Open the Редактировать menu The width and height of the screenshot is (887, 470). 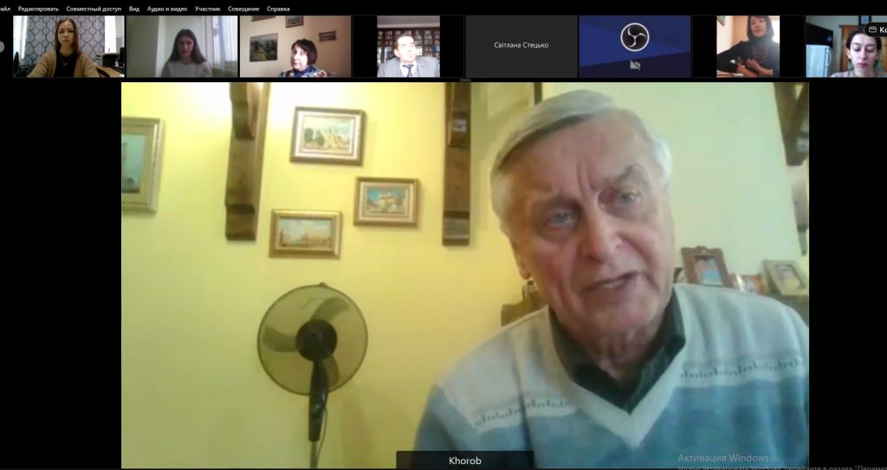coord(38,9)
